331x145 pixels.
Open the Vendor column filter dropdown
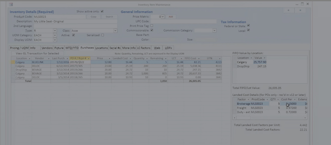point(48,58)
